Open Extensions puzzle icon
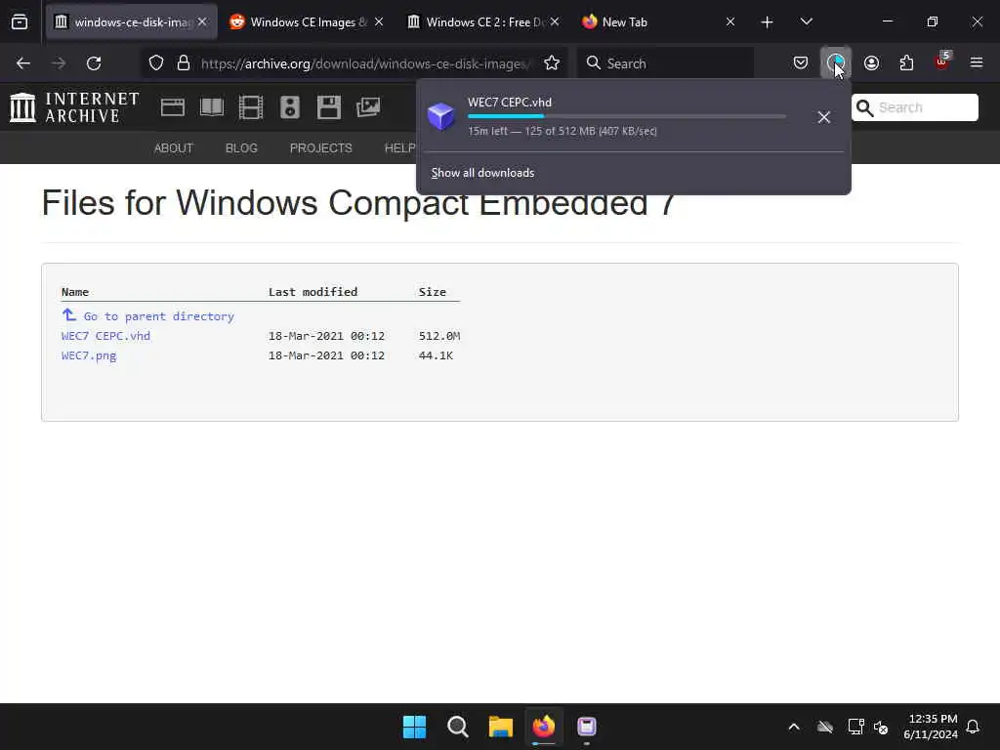Viewport: 1000px width, 750px height. [906, 63]
